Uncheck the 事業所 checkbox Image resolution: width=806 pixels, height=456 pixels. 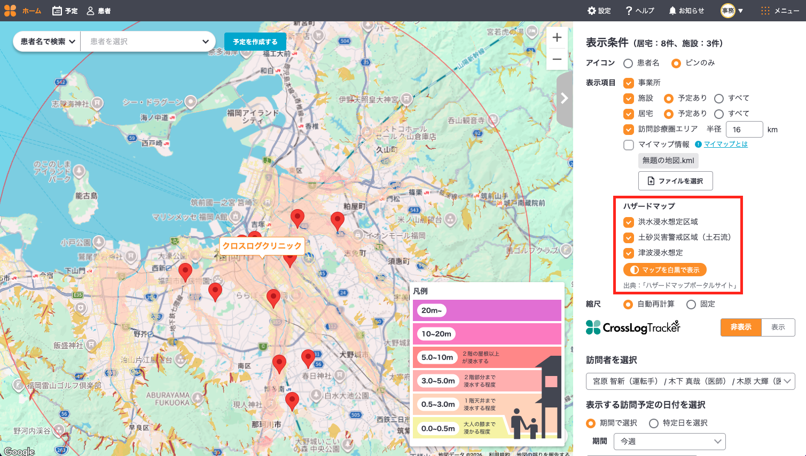coord(629,83)
